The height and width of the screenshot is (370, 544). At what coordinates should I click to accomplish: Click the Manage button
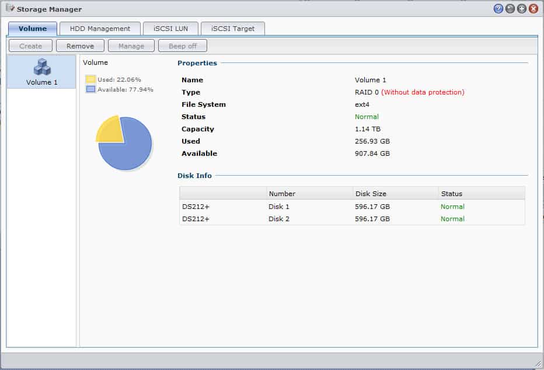pyautogui.click(x=131, y=46)
